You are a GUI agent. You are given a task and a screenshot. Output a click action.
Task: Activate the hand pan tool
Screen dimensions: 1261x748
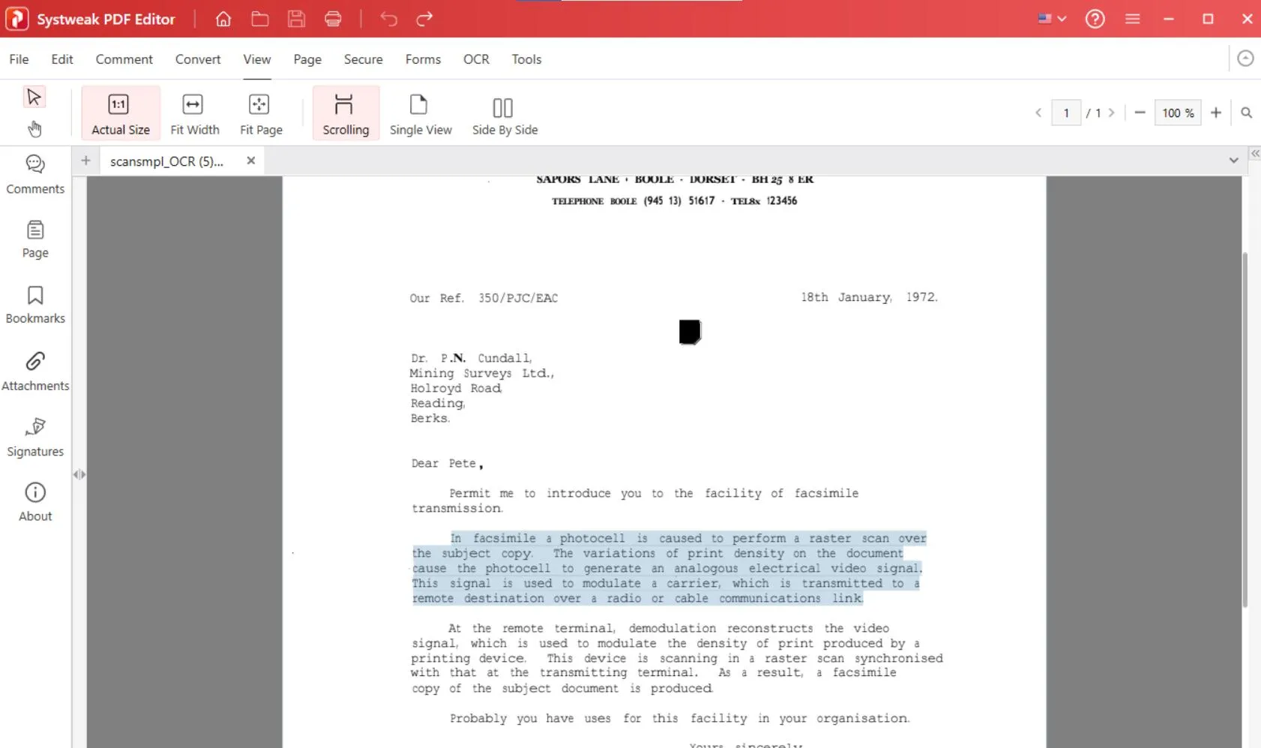click(34, 129)
